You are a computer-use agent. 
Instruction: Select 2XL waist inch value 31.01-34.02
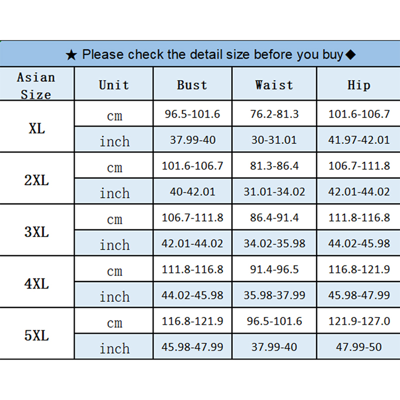(274, 191)
